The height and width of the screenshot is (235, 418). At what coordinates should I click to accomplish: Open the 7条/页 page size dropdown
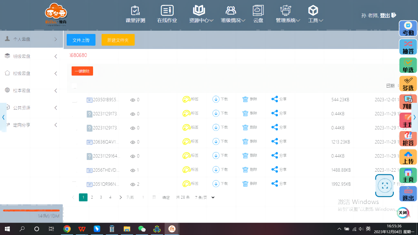coord(205,197)
